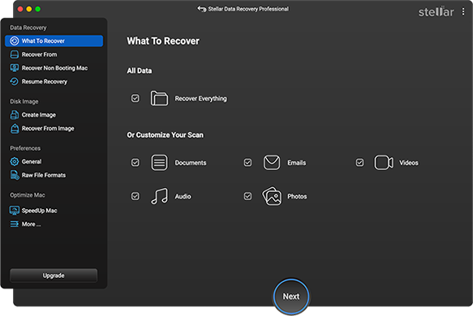Screen dimensions: 473x316
Task: Toggle the Emails checkbox
Action: tap(247, 163)
